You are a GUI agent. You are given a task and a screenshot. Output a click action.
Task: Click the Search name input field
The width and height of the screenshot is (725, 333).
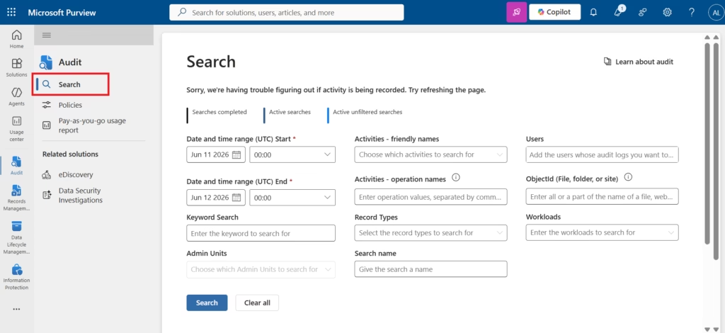[430, 269]
